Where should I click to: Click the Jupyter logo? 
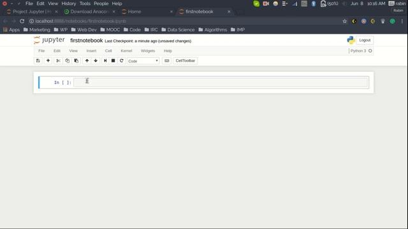[x=50, y=40]
